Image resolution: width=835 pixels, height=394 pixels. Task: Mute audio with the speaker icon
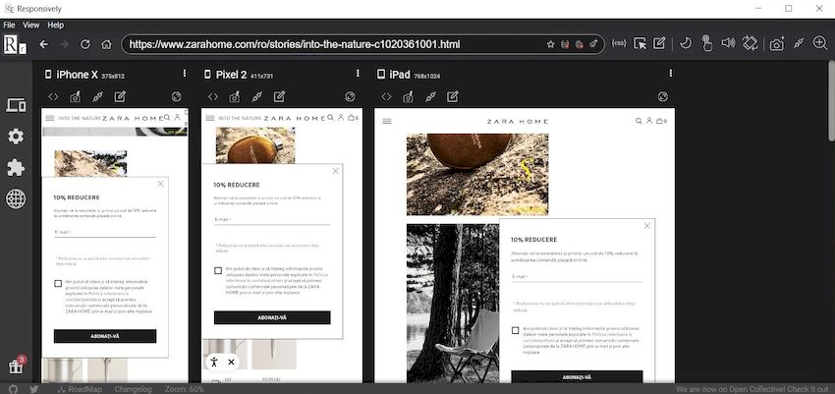[x=728, y=43]
